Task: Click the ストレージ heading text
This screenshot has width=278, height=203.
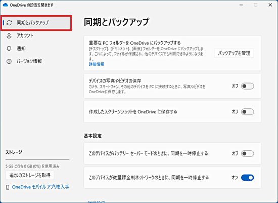Action: point(14,152)
